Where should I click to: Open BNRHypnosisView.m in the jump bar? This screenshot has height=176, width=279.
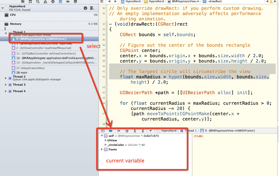point(183,2)
